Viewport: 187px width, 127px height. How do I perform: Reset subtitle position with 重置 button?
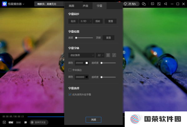coord(108,38)
